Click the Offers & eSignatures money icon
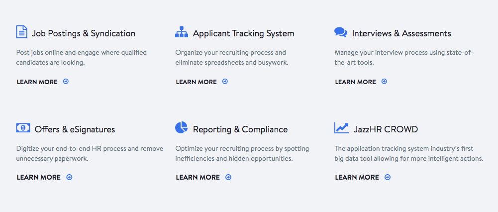Image resolution: width=498 pixels, height=212 pixels. click(x=23, y=128)
